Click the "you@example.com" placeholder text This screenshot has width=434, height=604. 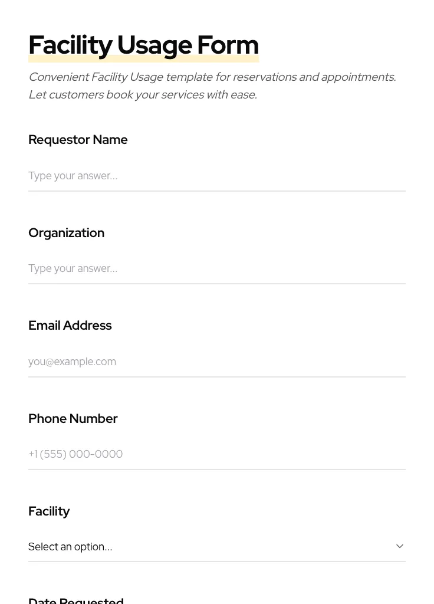point(72,362)
